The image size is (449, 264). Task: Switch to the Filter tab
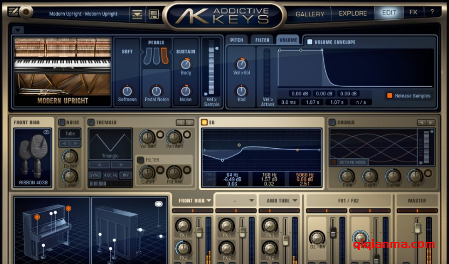(262, 40)
